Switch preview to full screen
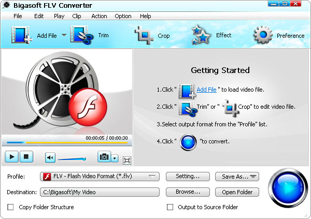311x219 pixels. click(127, 160)
